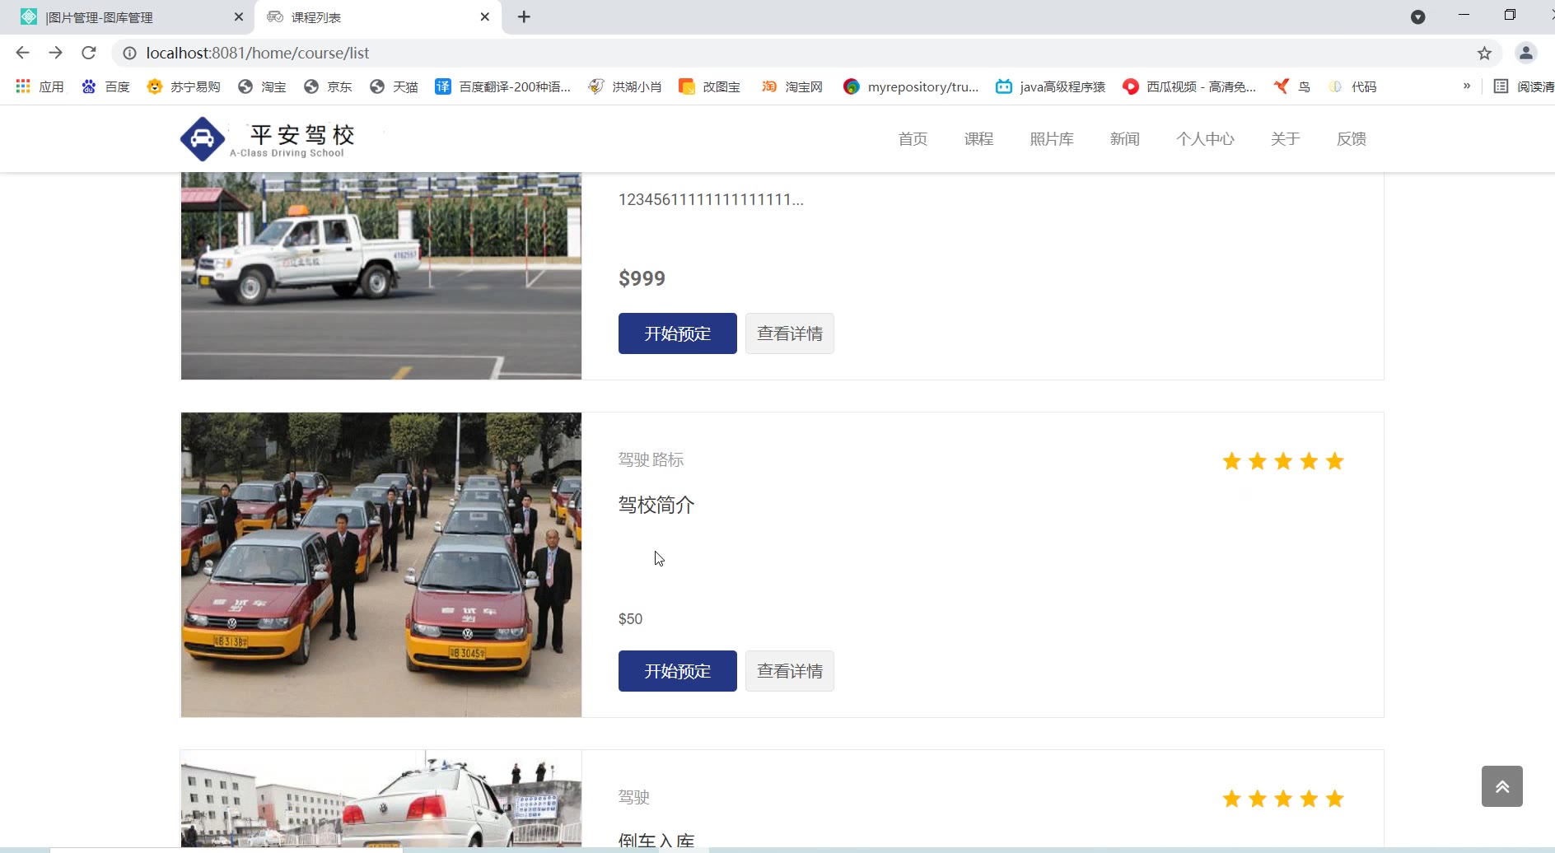Image resolution: width=1555 pixels, height=853 pixels.
Task: Switch to the 图片管理-图库管理 tab
Action: point(128,17)
